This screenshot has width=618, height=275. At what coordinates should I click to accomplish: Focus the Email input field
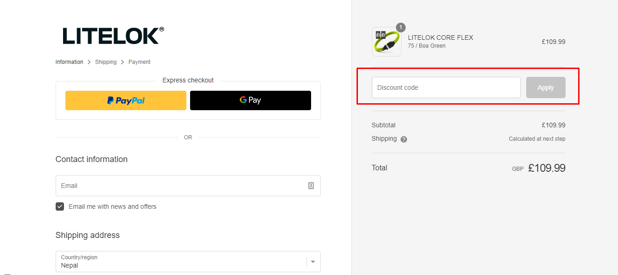(188, 186)
